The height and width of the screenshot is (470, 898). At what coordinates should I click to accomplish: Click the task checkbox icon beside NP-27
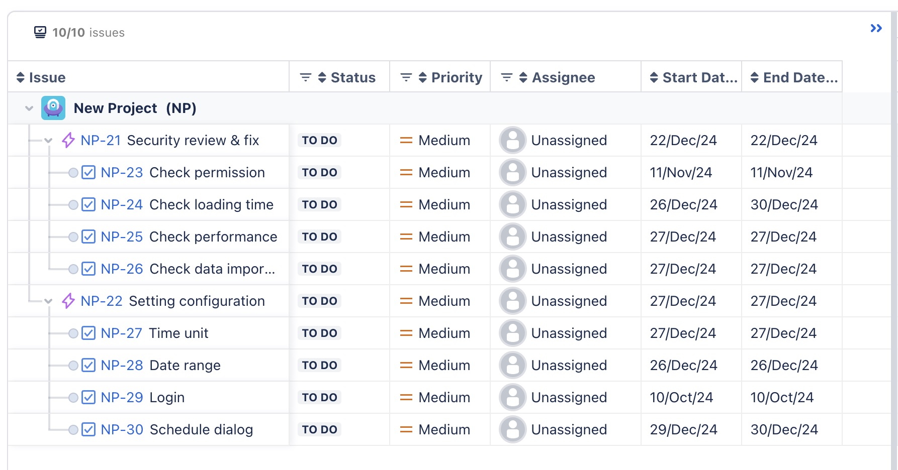88,333
